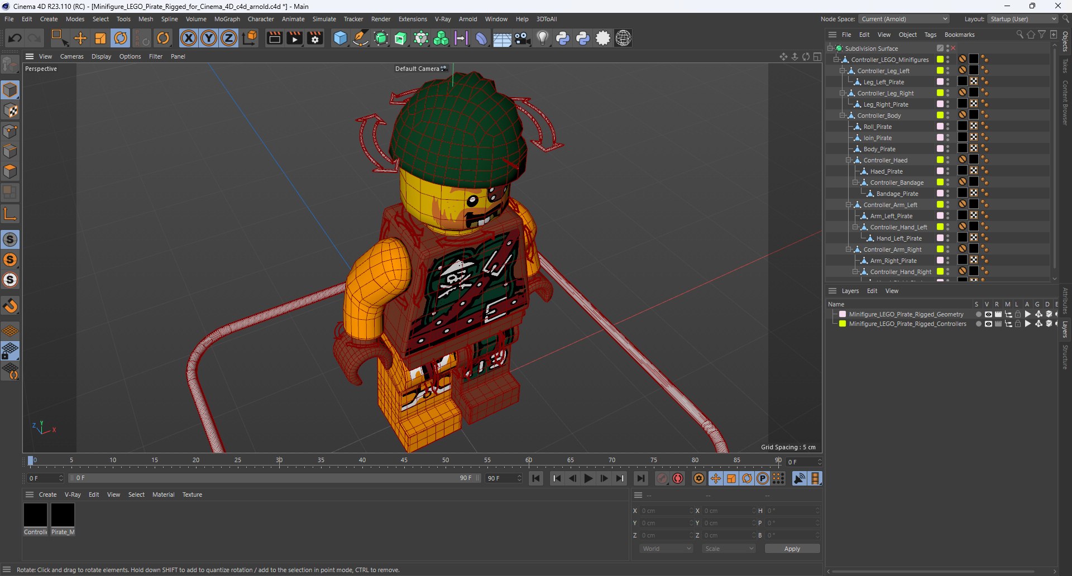The image size is (1072, 576).
Task: Toggle X axis lock
Action: click(189, 39)
